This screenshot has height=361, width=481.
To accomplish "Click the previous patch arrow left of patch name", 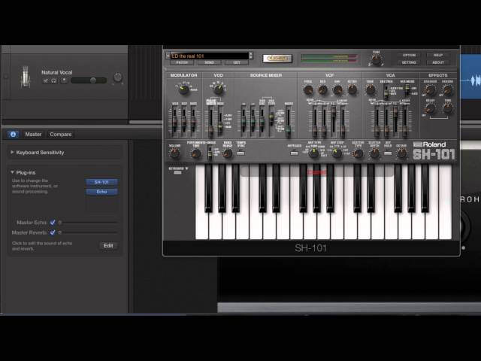I will click(x=168, y=56).
